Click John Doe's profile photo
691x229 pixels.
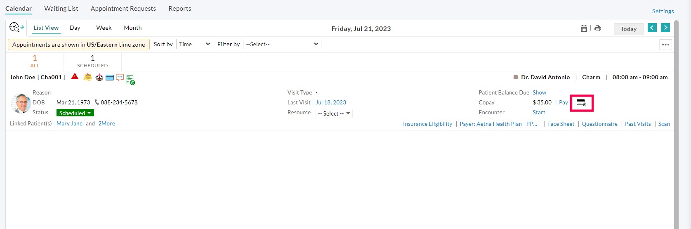21,103
